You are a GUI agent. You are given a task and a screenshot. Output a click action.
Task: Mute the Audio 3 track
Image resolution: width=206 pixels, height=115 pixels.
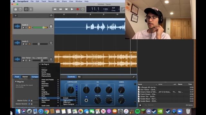click(23, 44)
